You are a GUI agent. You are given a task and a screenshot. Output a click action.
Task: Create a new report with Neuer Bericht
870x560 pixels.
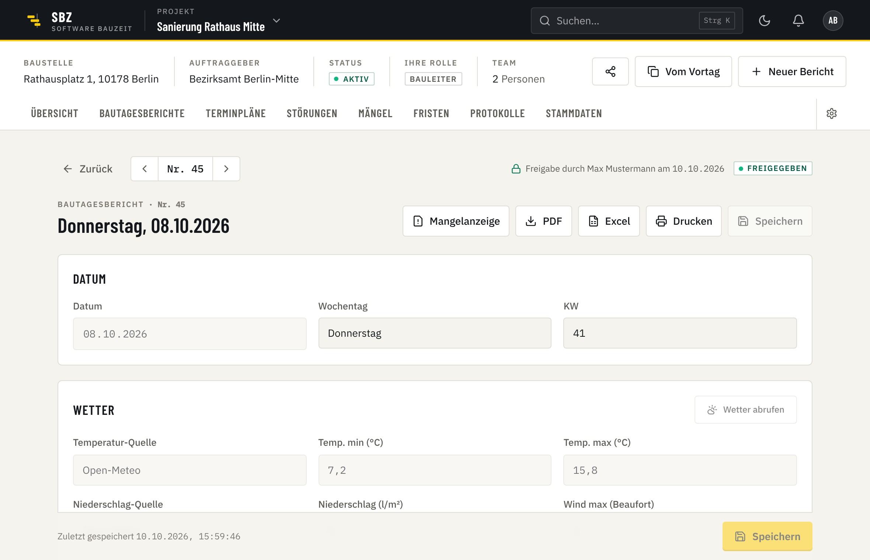(x=792, y=71)
